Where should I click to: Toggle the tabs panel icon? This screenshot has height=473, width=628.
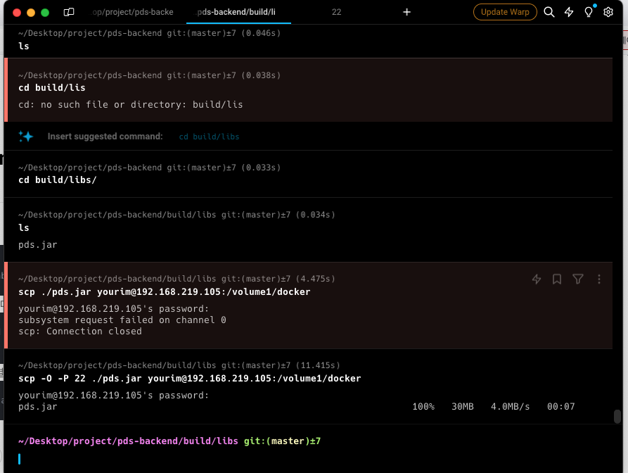pos(69,12)
